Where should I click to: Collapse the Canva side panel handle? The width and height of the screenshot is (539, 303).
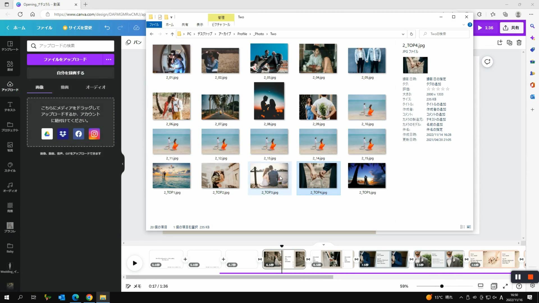tap(123, 164)
